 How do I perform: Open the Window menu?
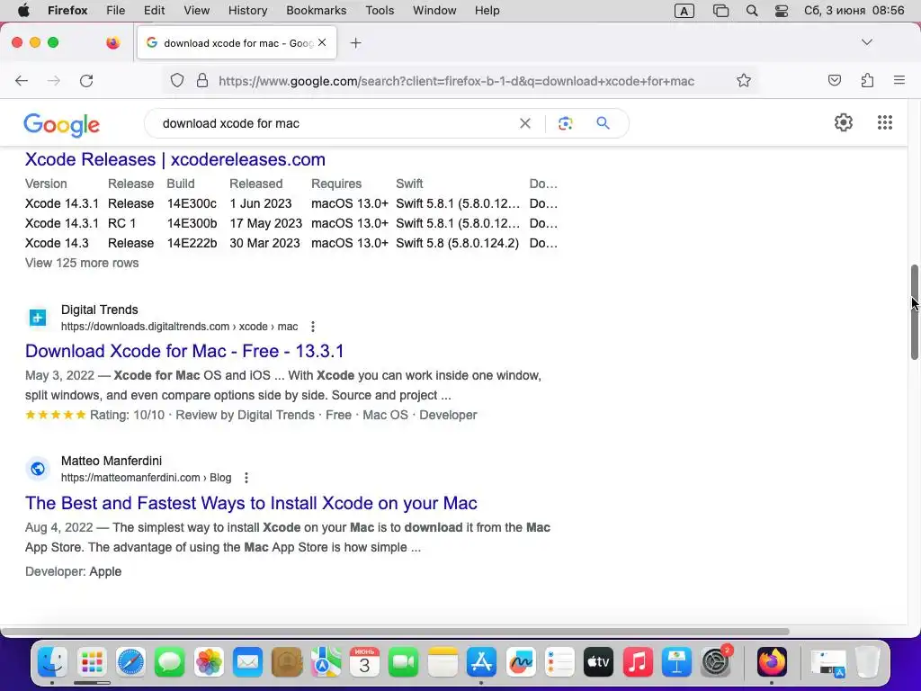click(434, 11)
